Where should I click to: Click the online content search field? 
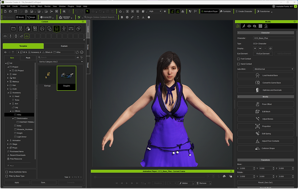tap(101, 17)
